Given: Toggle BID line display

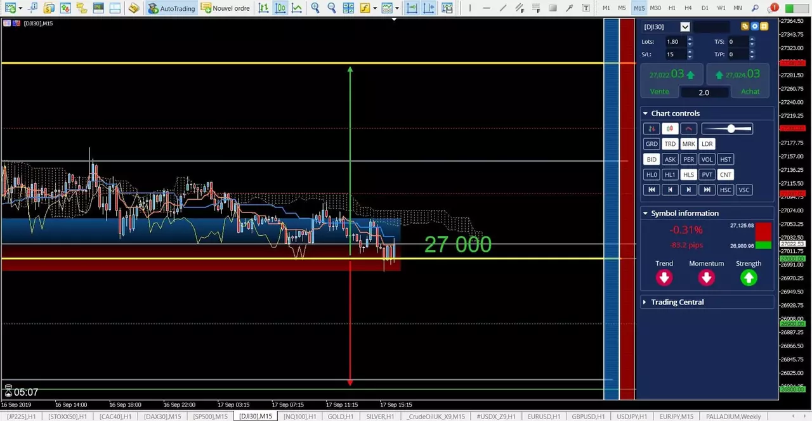Looking at the screenshot, I should 652,159.
